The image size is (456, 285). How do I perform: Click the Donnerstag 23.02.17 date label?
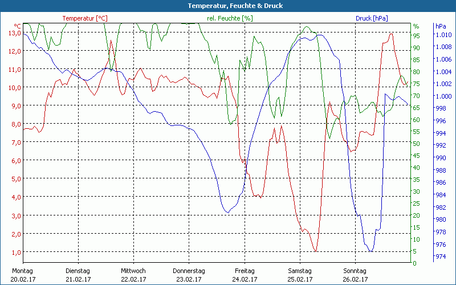click(189, 275)
